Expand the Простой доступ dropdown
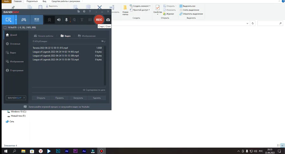The height and width of the screenshot is (154, 285). 140,10
